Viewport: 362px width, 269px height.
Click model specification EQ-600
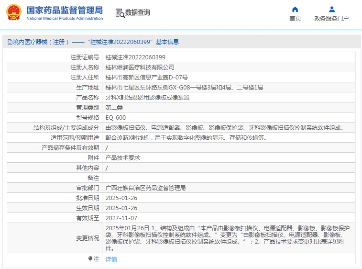(116, 118)
